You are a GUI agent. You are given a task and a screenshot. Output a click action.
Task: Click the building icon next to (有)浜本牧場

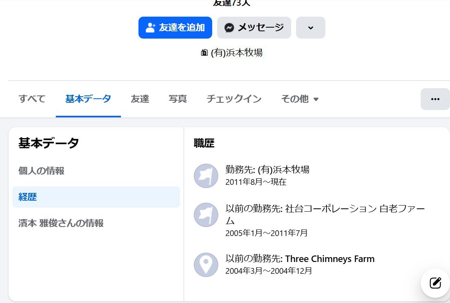[204, 53]
